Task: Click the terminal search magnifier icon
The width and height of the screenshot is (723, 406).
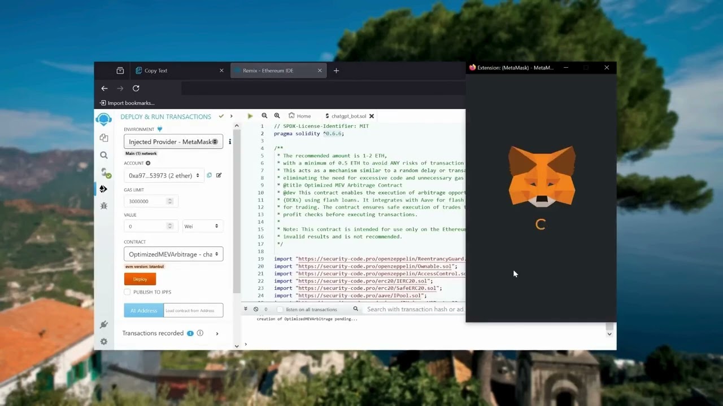Action: point(356,309)
